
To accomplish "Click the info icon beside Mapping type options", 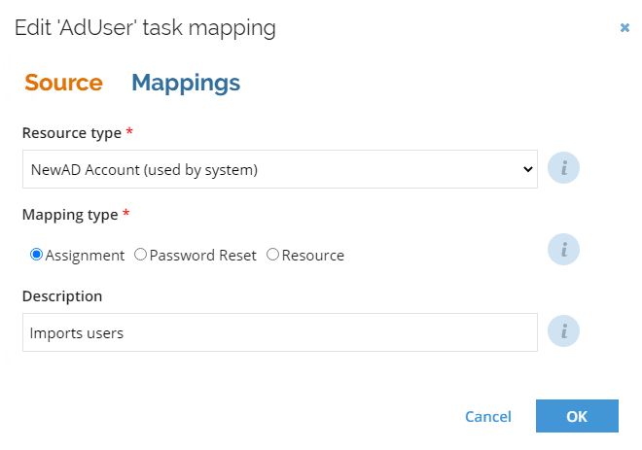I will [x=563, y=249].
